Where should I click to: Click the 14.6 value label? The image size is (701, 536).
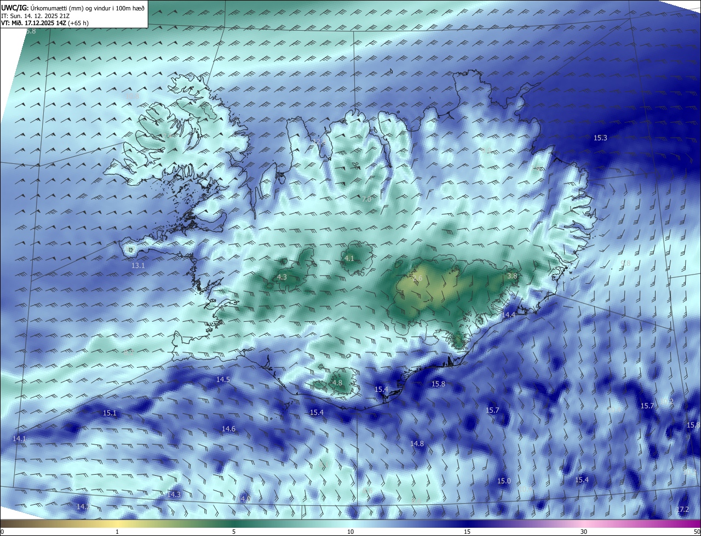[x=228, y=429]
